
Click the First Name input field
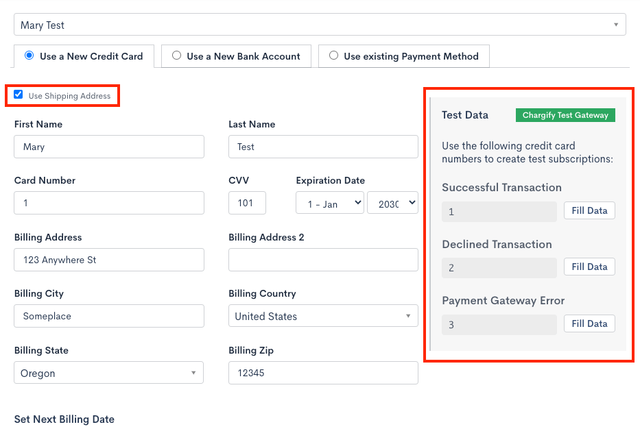click(109, 147)
